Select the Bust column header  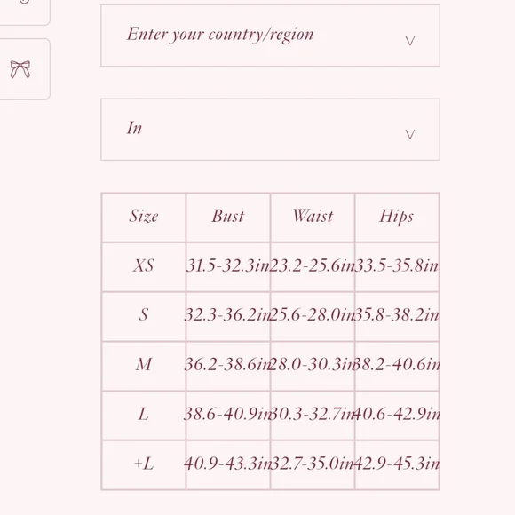[x=228, y=217]
